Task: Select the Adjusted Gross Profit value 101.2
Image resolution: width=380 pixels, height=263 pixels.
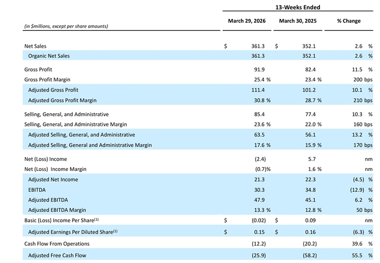Action: pyautogui.click(x=309, y=90)
